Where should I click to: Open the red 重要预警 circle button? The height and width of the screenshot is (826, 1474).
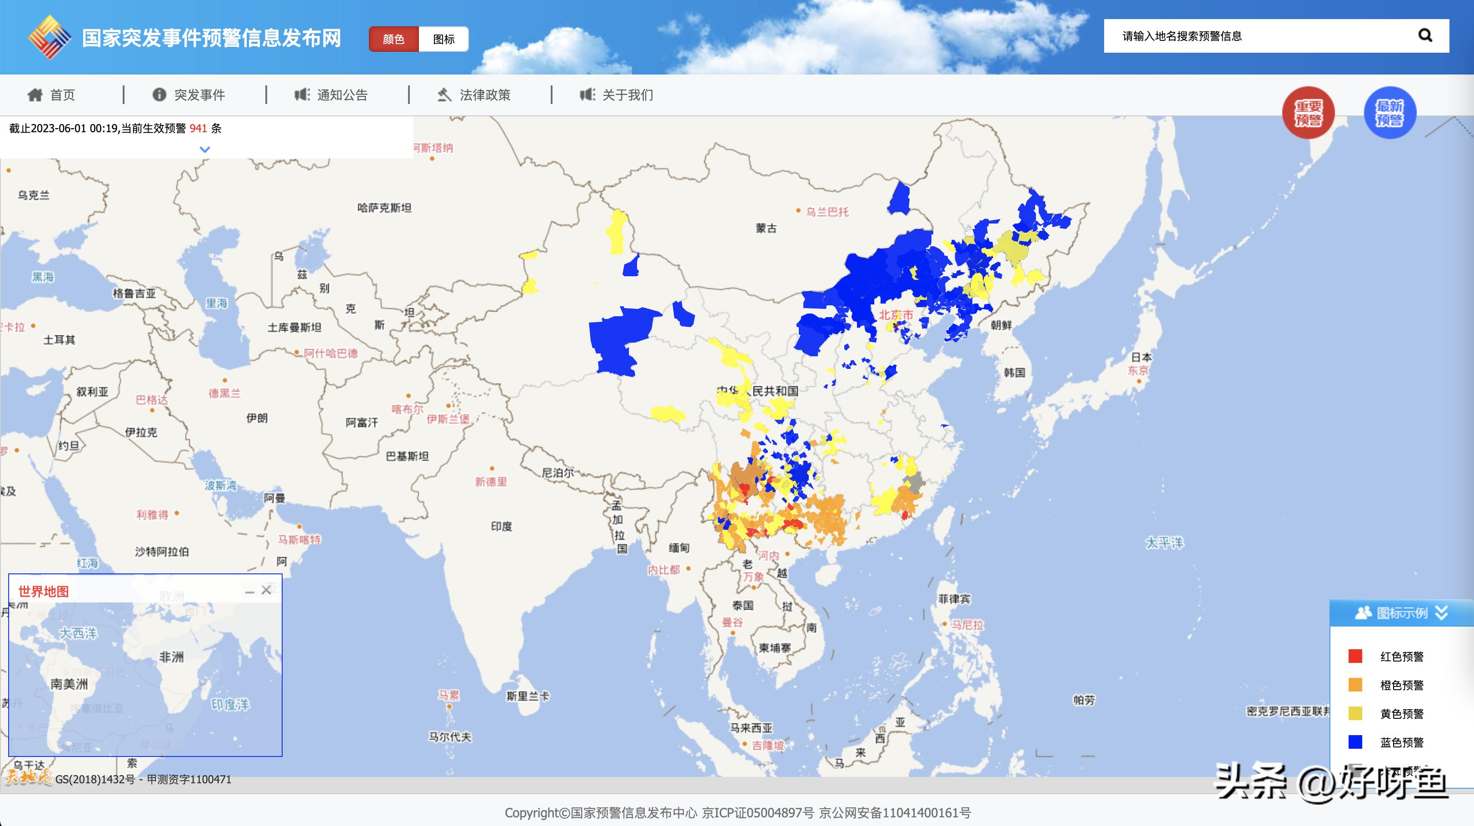click(x=1308, y=113)
